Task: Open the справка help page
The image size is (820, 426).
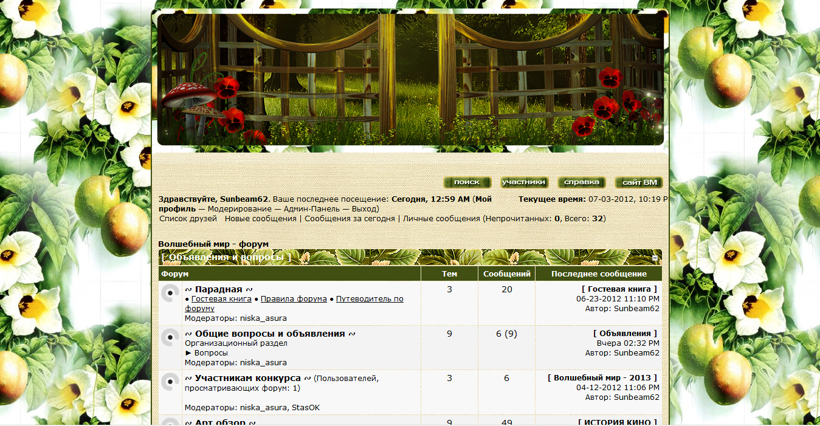Action: pos(582,182)
